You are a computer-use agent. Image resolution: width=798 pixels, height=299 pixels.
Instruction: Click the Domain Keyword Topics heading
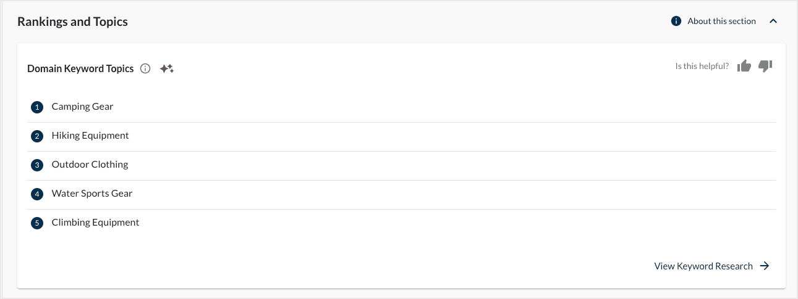coord(80,69)
